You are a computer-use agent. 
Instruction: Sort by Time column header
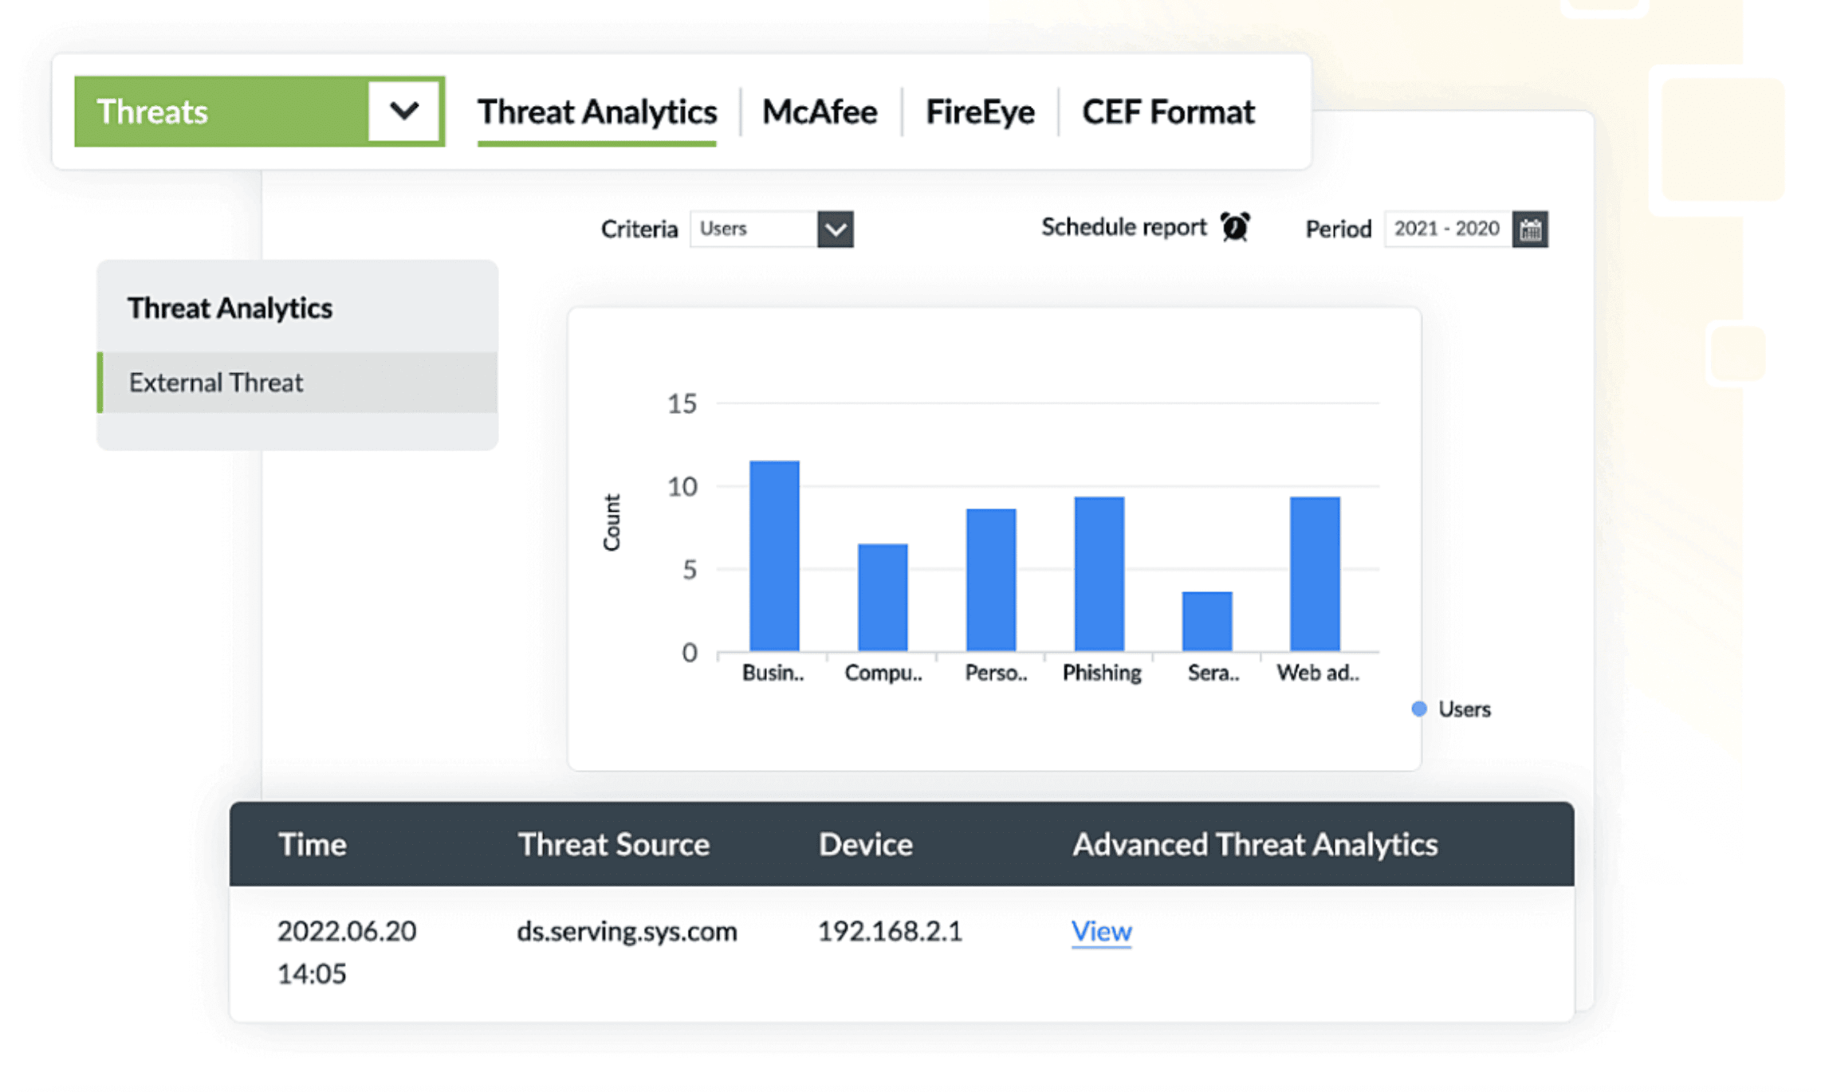pyautogui.click(x=312, y=844)
